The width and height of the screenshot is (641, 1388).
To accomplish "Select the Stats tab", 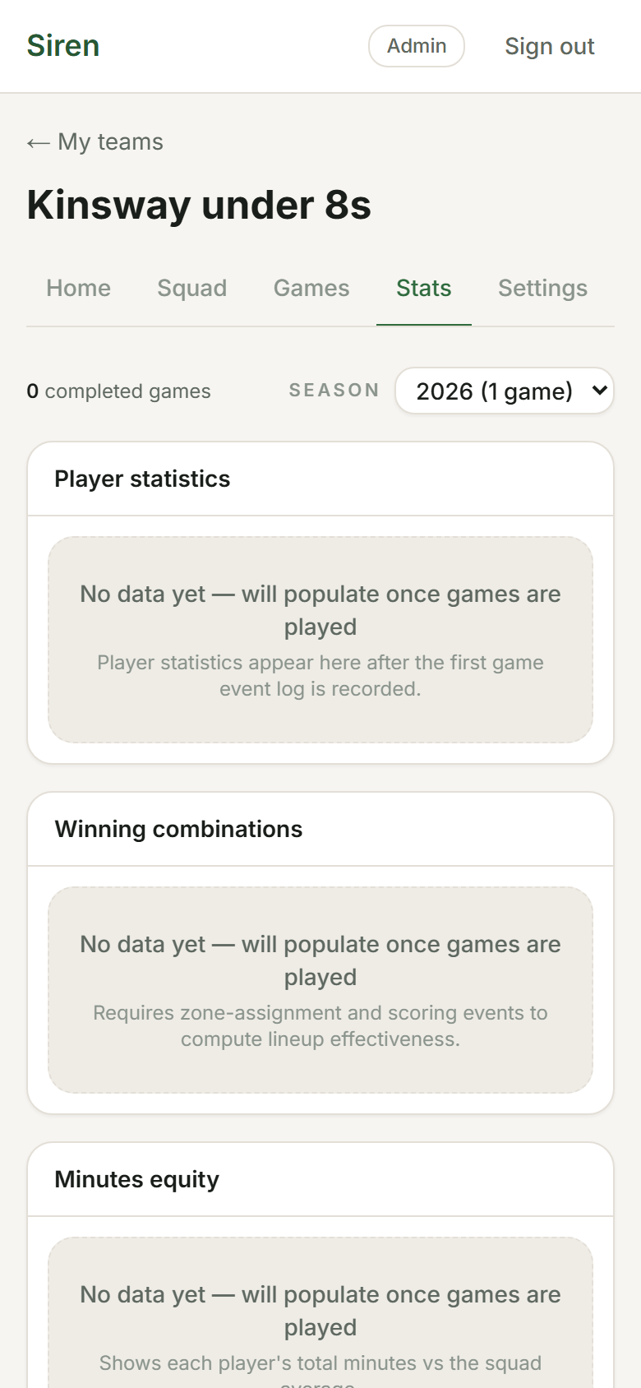I will click(423, 288).
